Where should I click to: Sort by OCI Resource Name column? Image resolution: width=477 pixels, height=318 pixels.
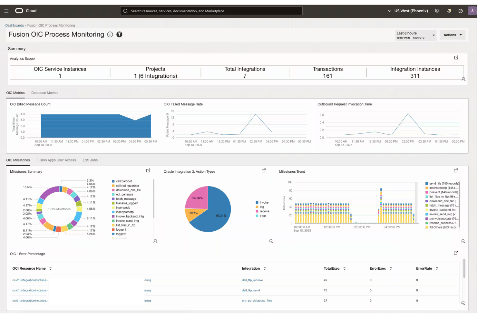tap(51, 268)
